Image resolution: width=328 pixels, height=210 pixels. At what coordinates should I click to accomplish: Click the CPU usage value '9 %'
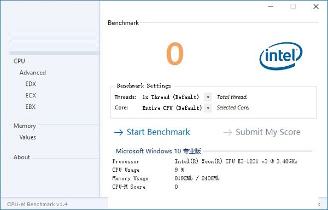[x=179, y=170]
